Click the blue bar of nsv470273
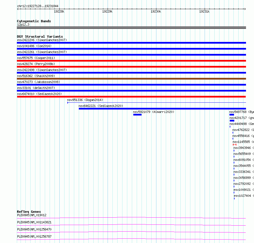Screen dimensions: 254x243 tap(131, 85)
